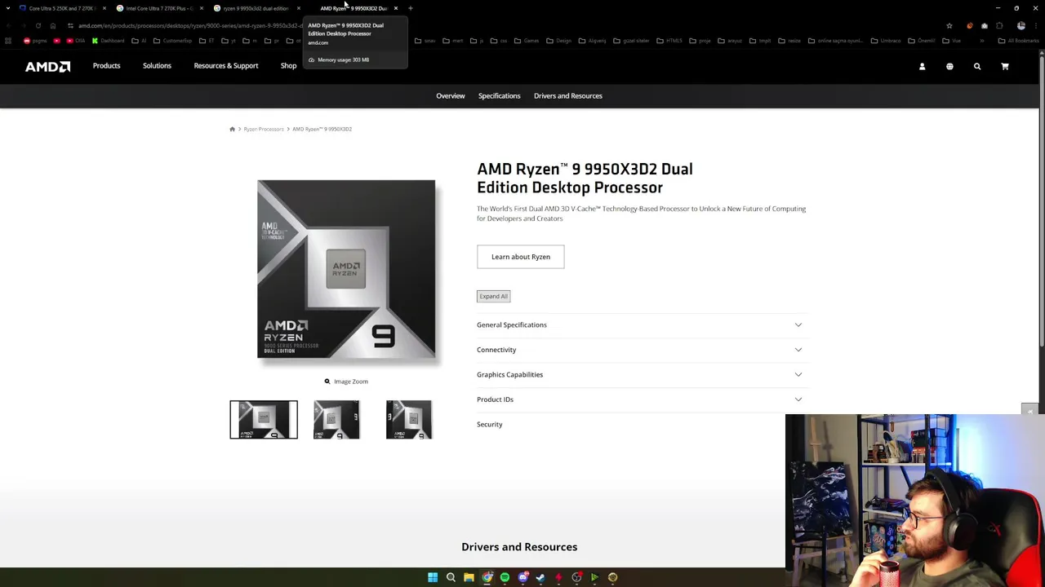
Task: Go to home via breadcrumb house icon
Action: tap(232, 129)
